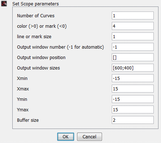Click the Number of Curves label

coord(36,16)
